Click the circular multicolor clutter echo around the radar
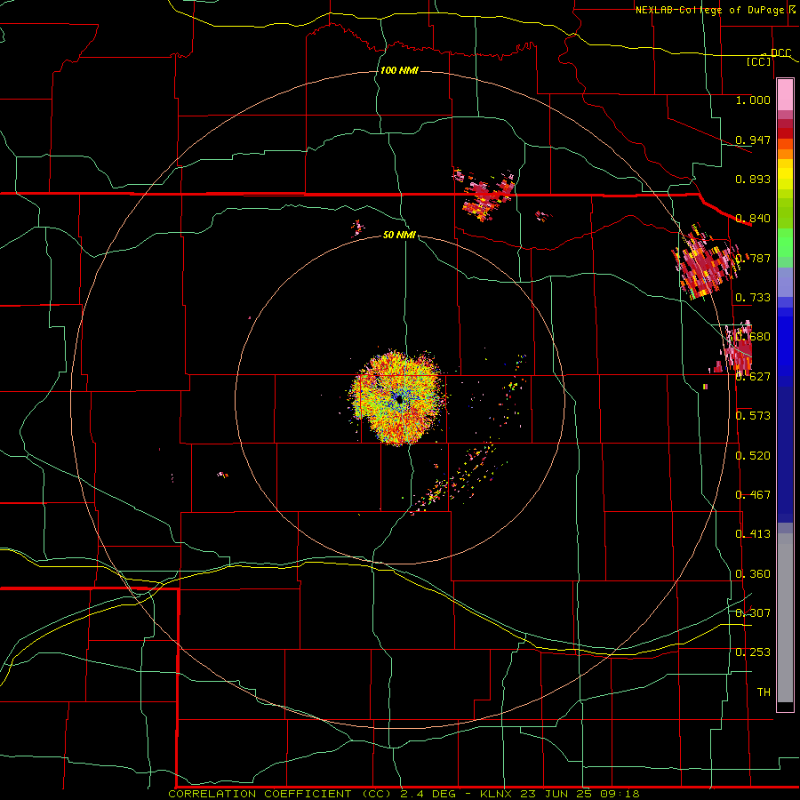 398,398
